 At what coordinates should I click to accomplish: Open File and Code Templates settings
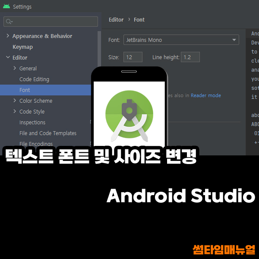coord(48,133)
